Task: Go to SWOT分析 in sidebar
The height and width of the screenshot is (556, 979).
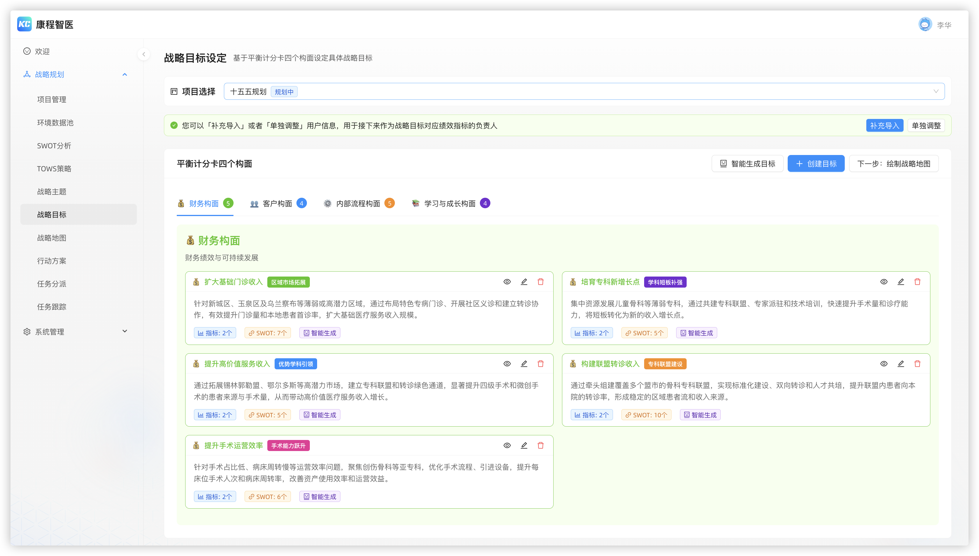Action: click(79, 146)
